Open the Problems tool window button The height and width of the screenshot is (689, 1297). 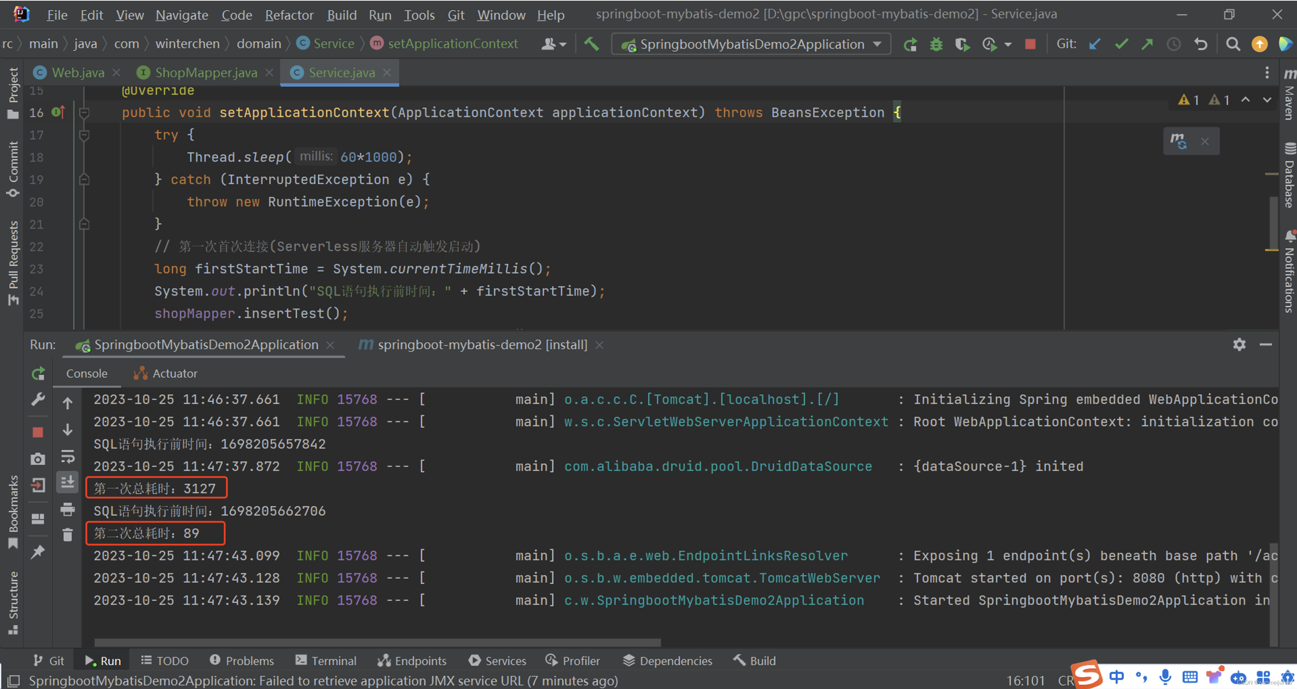tap(242, 660)
